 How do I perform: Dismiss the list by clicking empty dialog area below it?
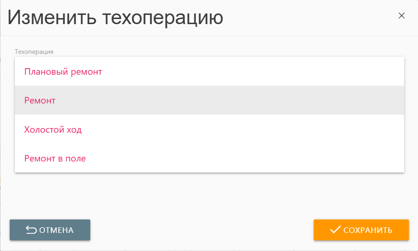(x=209, y=195)
